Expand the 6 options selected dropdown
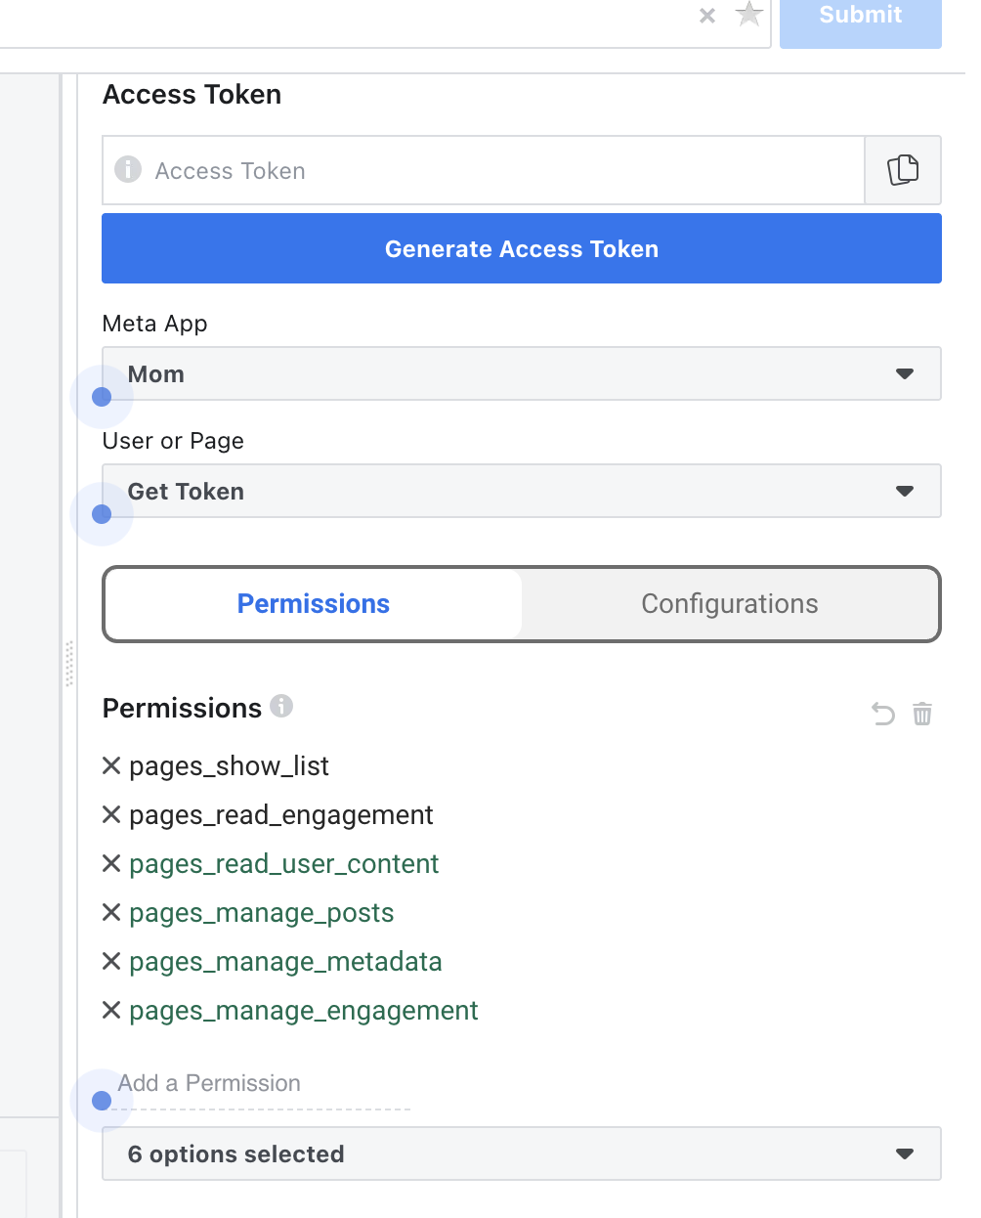Image resolution: width=981 pixels, height=1218 pixels. coord(522,1153)
